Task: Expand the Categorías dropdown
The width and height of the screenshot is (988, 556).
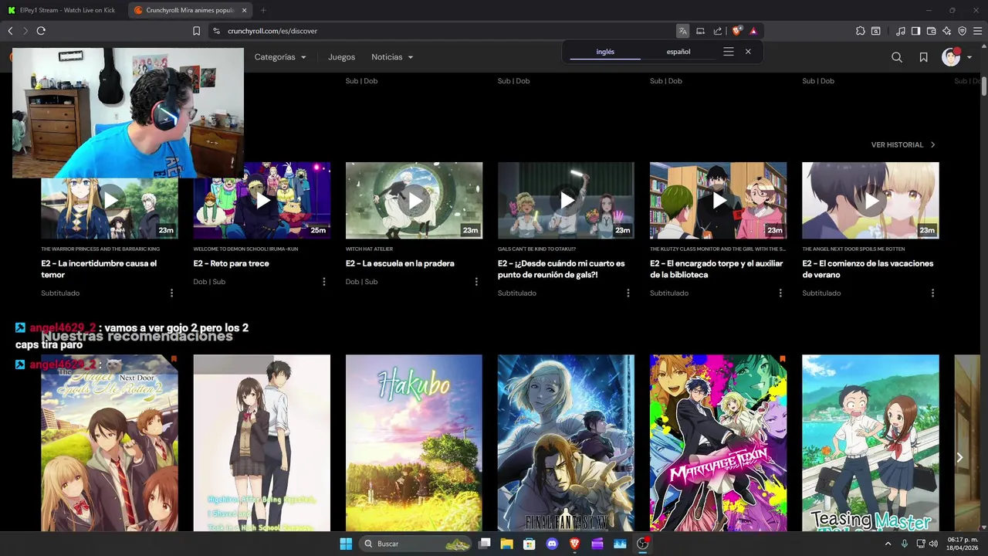Action: click(280, 57)
